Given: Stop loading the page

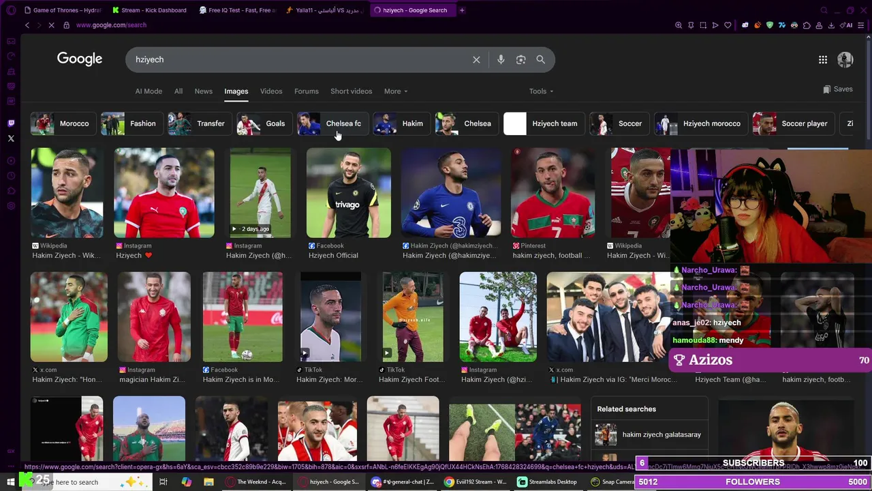Looking at the screenshot, I should pos(50,25).
